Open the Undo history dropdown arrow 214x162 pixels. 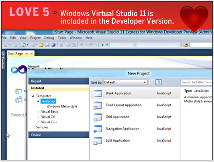tap(86, 45)
